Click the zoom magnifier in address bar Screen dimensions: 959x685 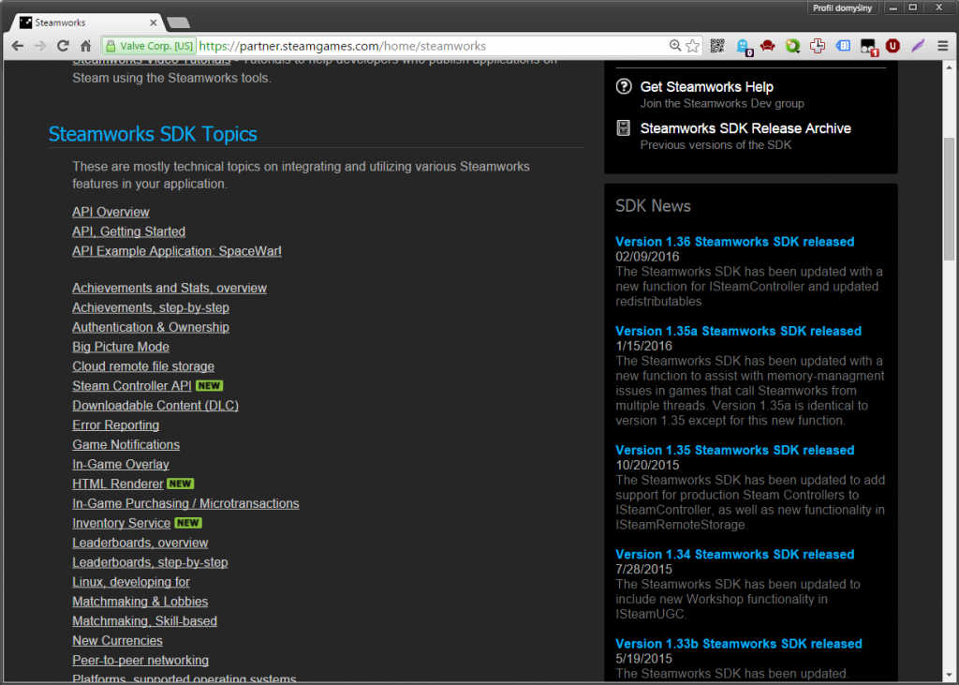point(674,46)
